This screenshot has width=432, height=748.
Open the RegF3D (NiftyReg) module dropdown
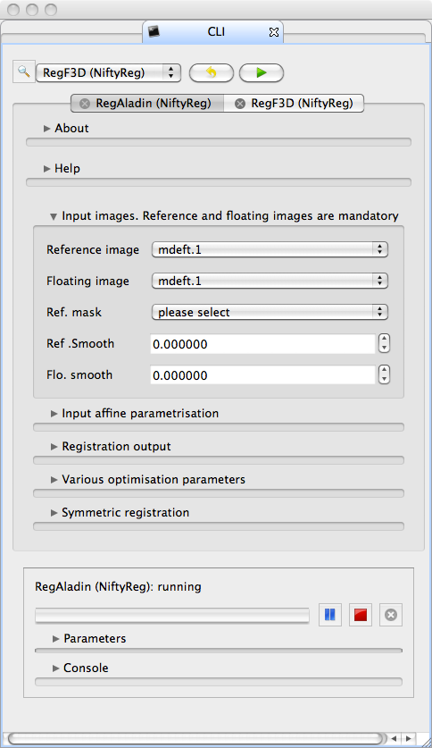point(109,73)
